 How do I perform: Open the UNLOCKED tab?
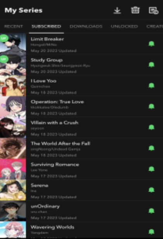[124, 26]
